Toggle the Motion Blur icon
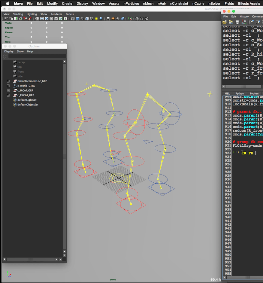 click(113, 19)
